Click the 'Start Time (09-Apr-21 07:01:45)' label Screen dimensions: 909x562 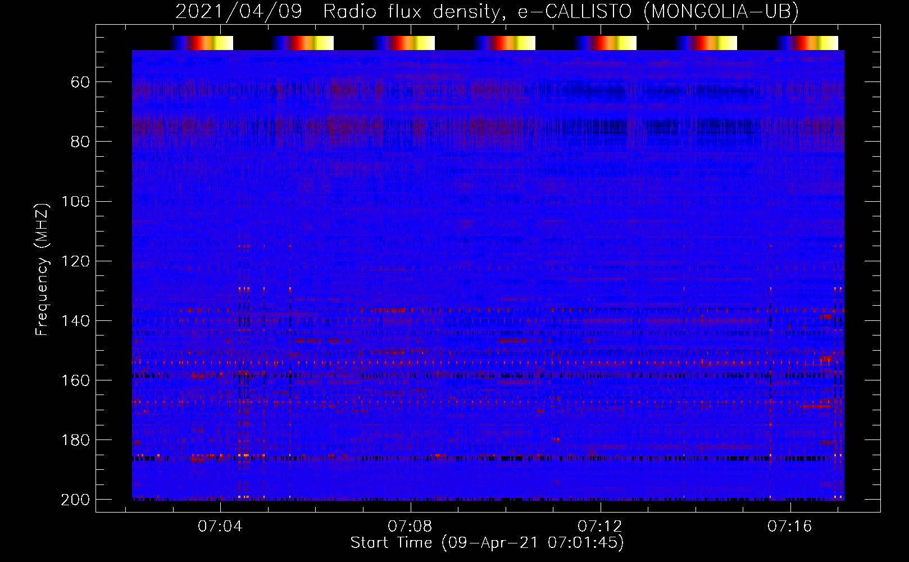tap(487, 543)
